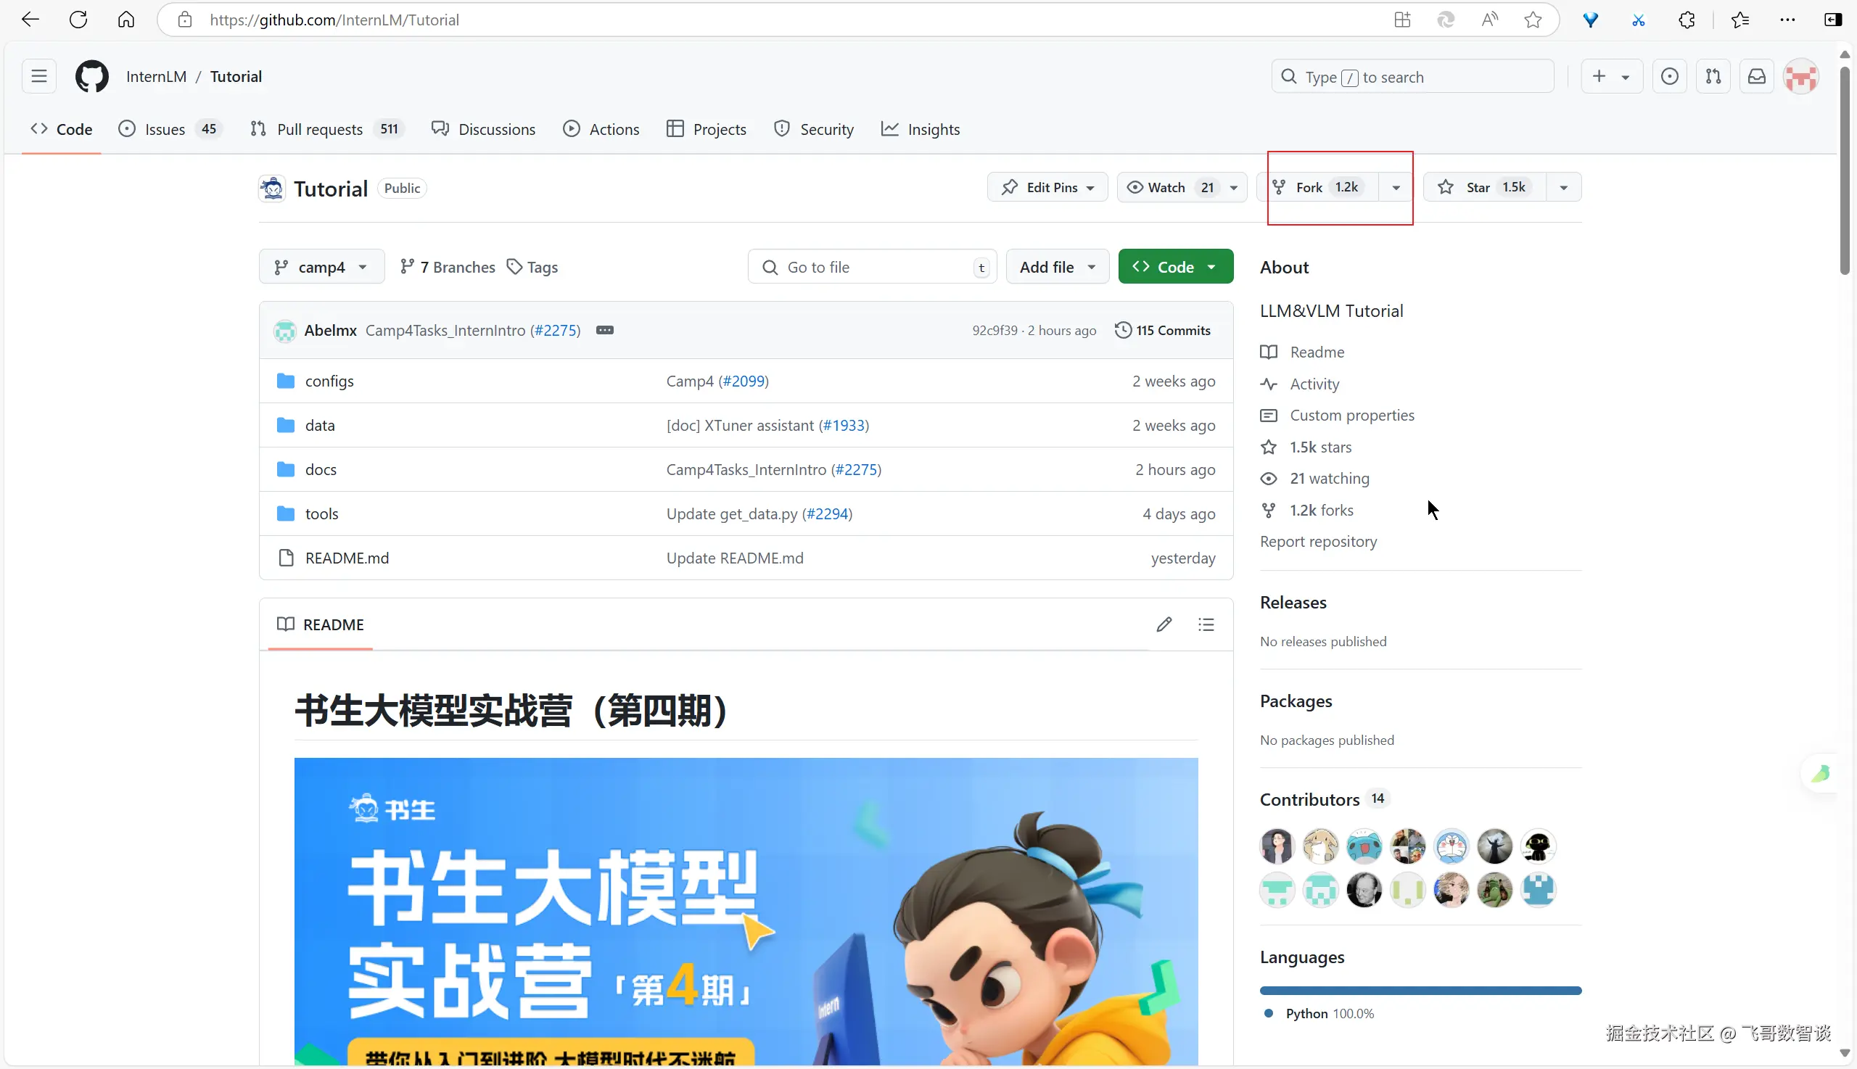The image size is (1857, 1069).
Task: Open the camp4 branch dropdown
Action: (321, 267)
